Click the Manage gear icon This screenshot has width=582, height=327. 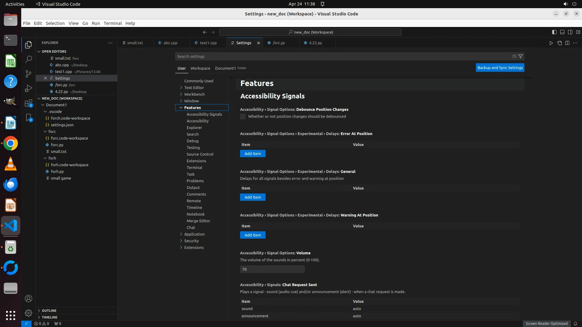[x=28, y=313]
